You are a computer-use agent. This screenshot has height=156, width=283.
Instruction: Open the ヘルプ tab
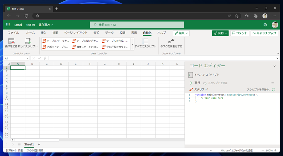[x=162, y=33]
